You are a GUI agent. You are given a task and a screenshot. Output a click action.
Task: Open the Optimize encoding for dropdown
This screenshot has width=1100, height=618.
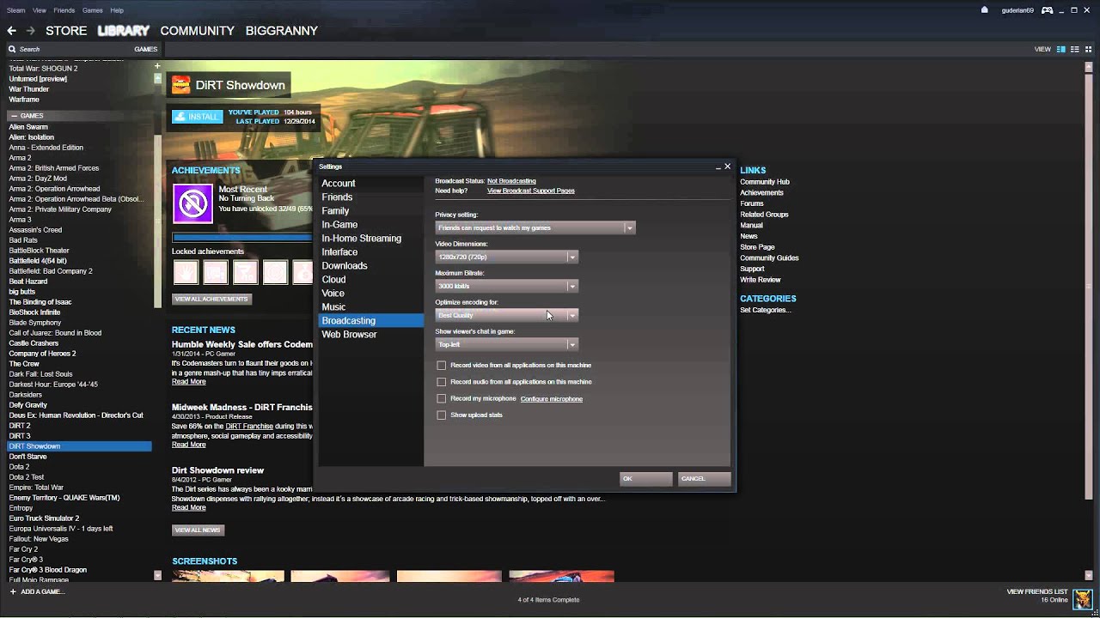pyautogui.click(x=507, y=315)
